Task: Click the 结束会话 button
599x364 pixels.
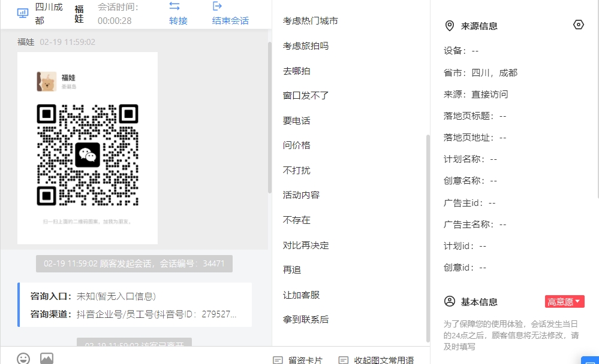Action: [x=230, y=13]
